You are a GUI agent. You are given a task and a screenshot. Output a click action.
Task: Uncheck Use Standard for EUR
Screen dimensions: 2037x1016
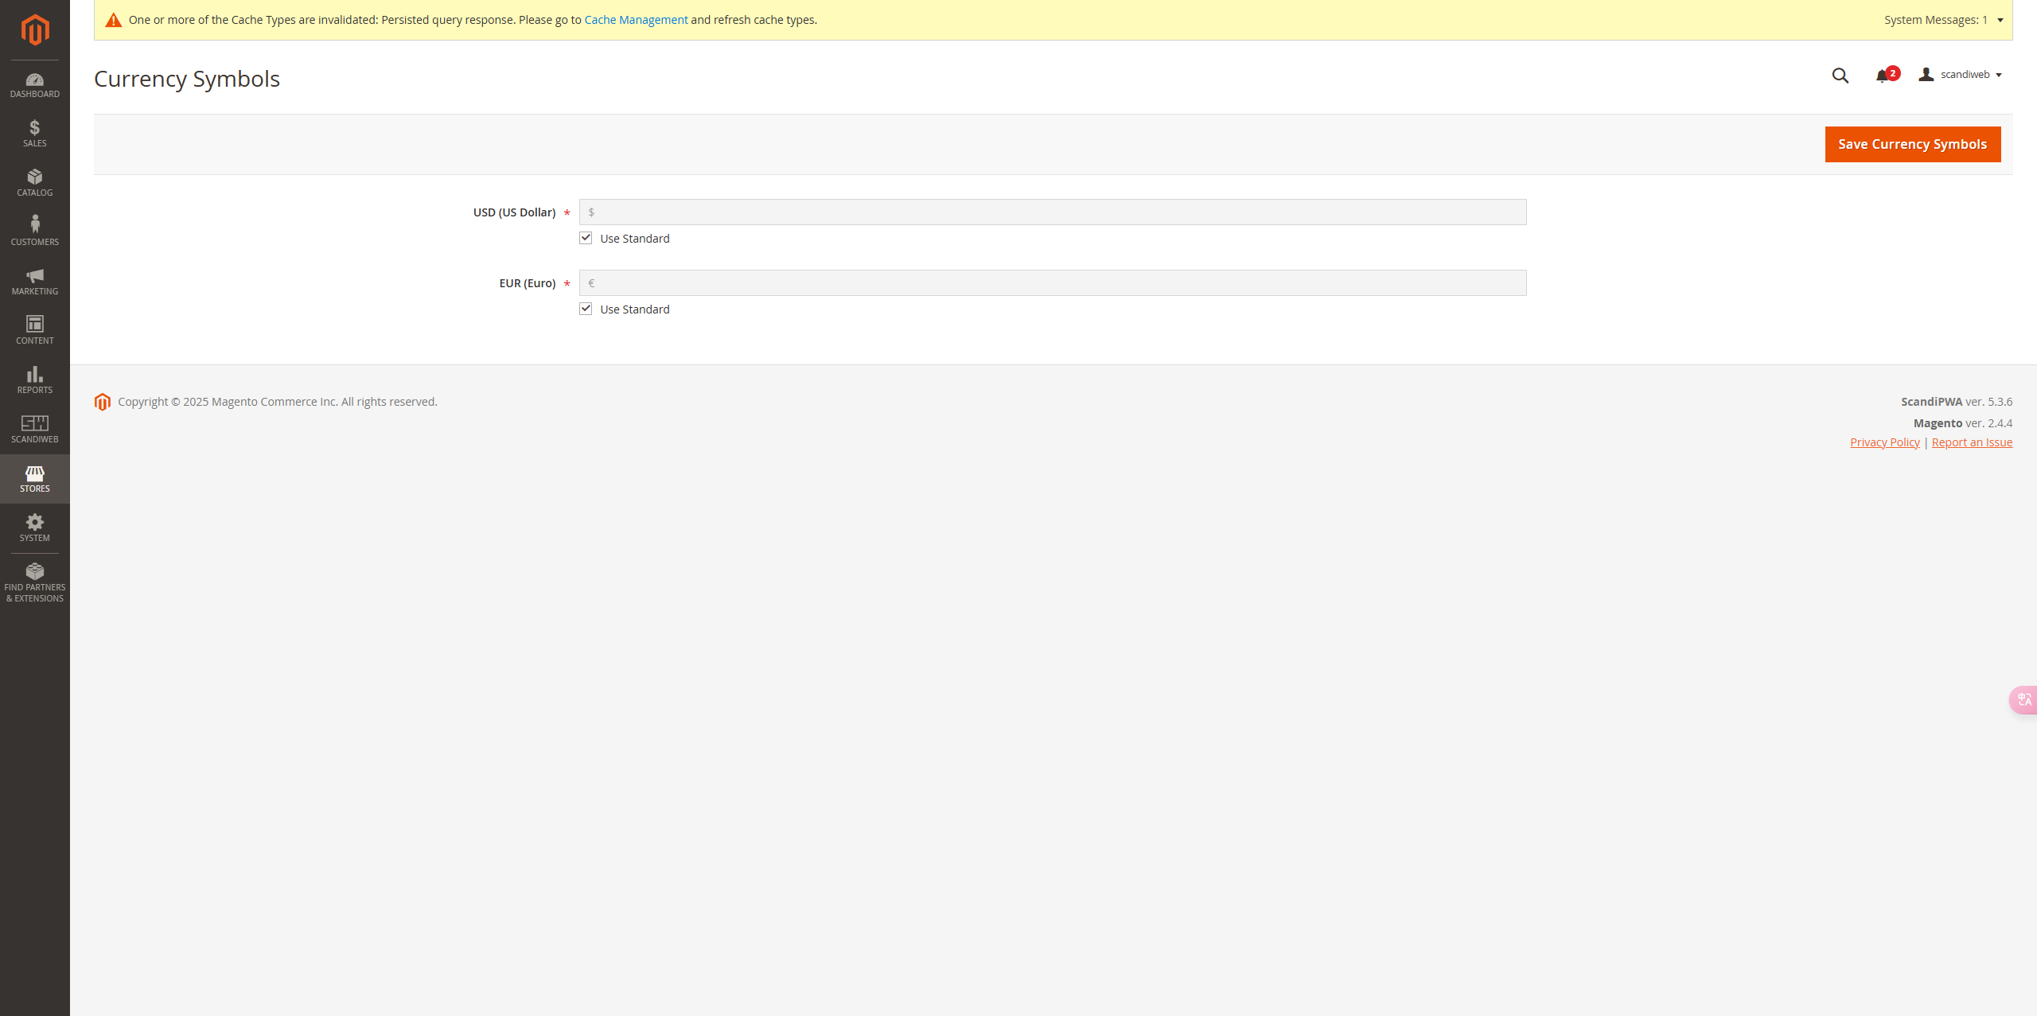point(586,309)
